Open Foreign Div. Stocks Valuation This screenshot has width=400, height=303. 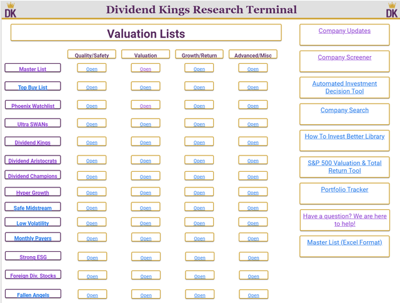point(146,276)
